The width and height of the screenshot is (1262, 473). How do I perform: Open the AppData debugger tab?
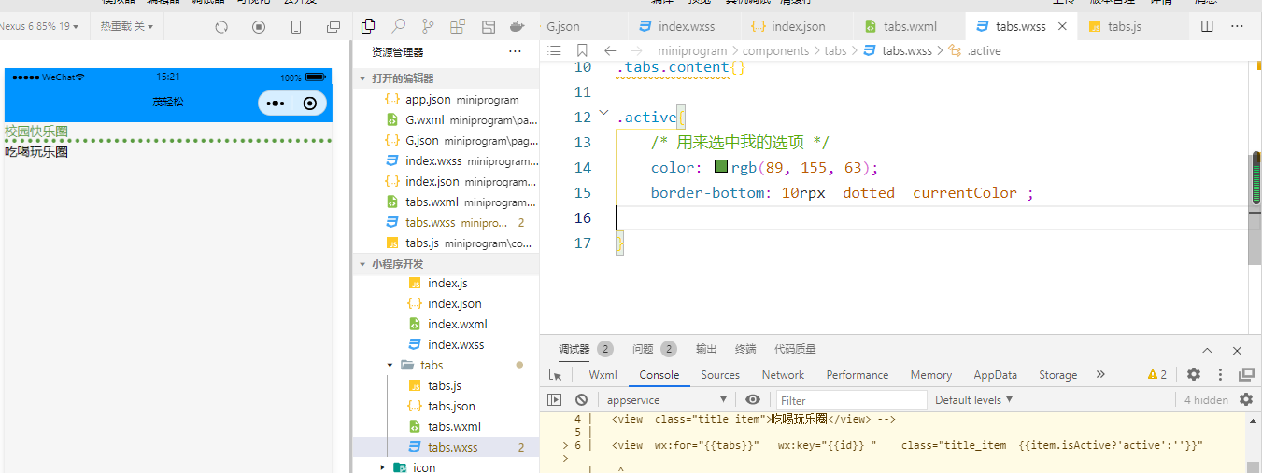(x=996, y=374)
